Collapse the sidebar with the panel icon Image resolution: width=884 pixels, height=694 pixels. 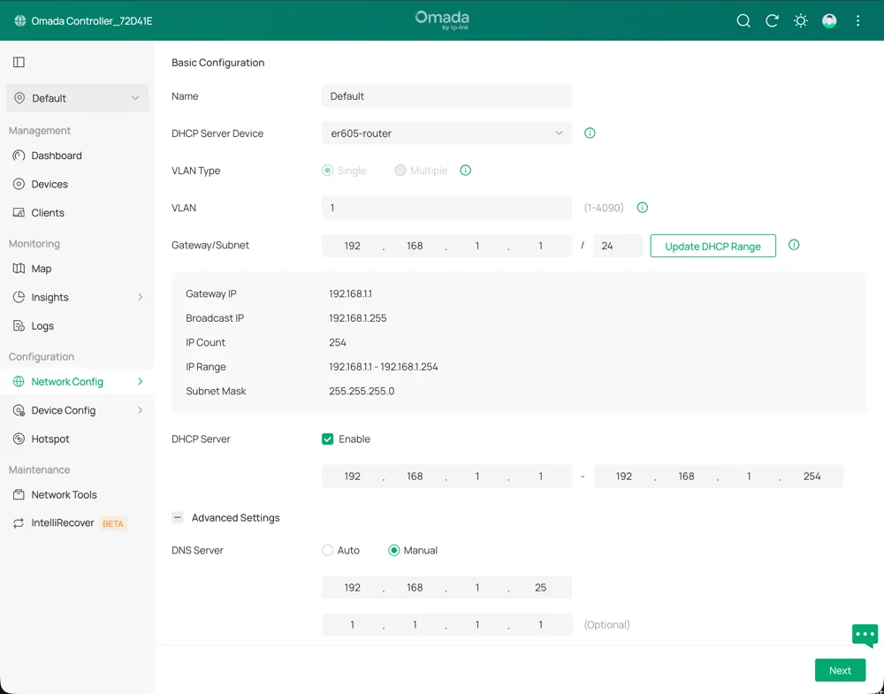(19, 62)
